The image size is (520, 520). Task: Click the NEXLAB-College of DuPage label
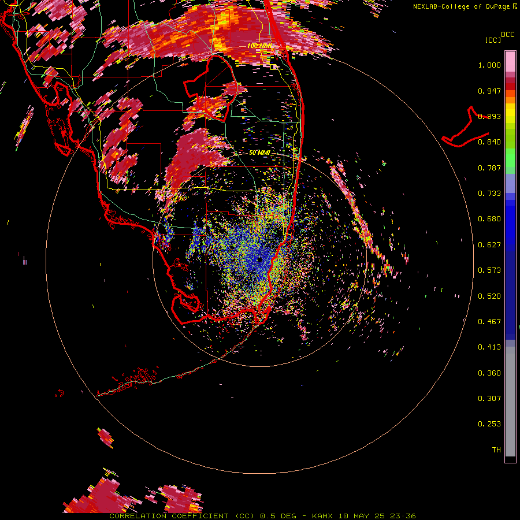pyautogui.click(x=461, y=6)
